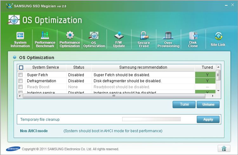Apply temporary file cleanup
This screenshot has height=155, width=238.
point(208,120)
